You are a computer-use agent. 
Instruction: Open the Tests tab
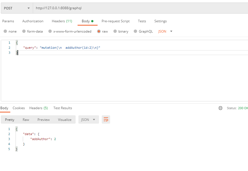(x=142, y=21)
